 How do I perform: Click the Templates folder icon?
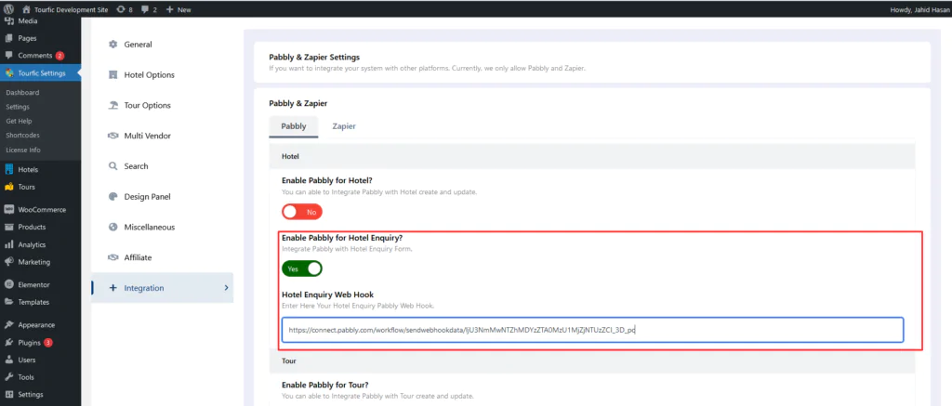pos(9,302)
